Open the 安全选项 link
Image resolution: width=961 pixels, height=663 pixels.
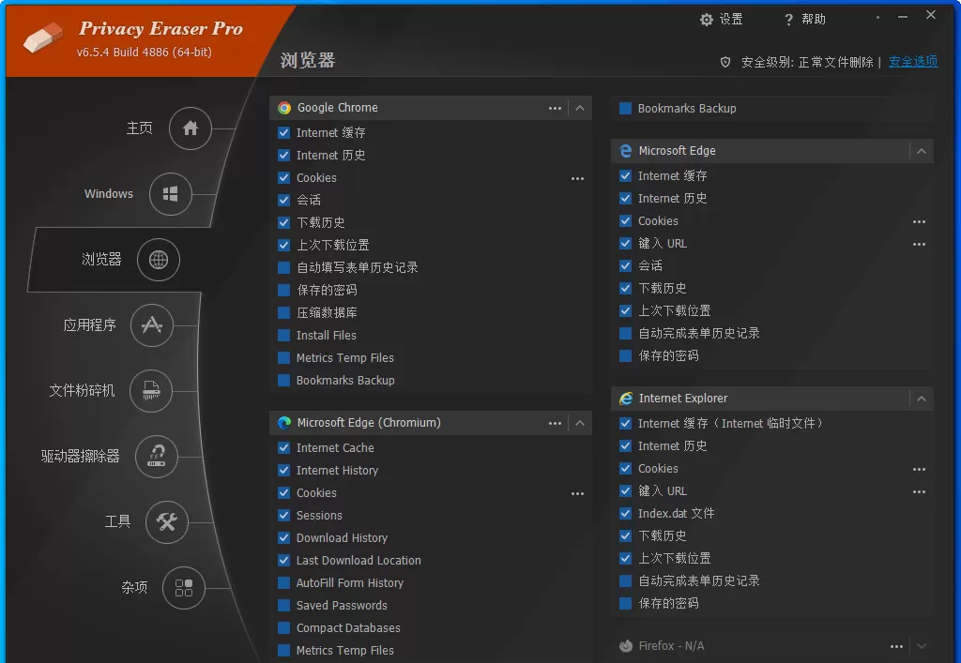[x=912, y=61]
